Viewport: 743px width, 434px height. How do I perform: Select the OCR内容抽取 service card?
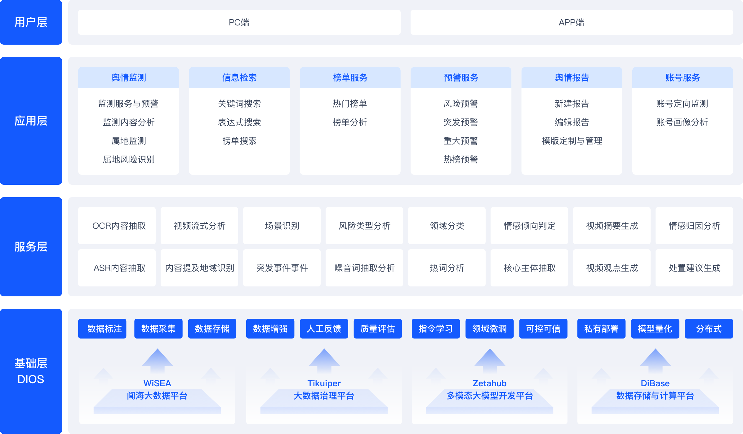[117, 226]
